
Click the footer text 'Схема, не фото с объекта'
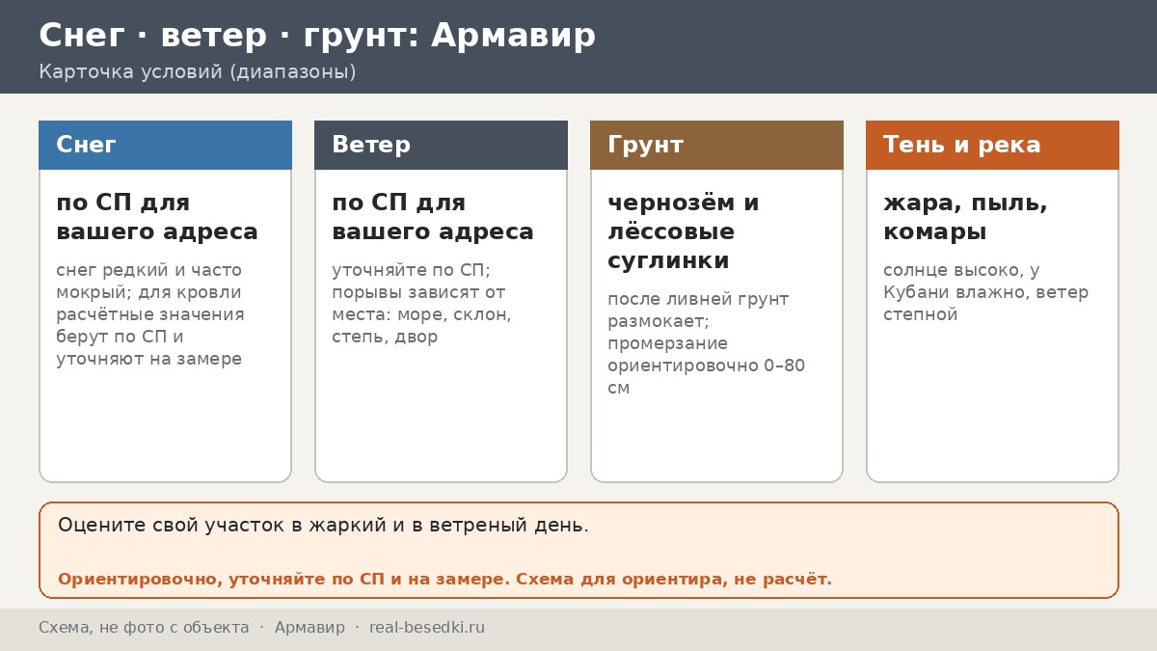[144, 628]
